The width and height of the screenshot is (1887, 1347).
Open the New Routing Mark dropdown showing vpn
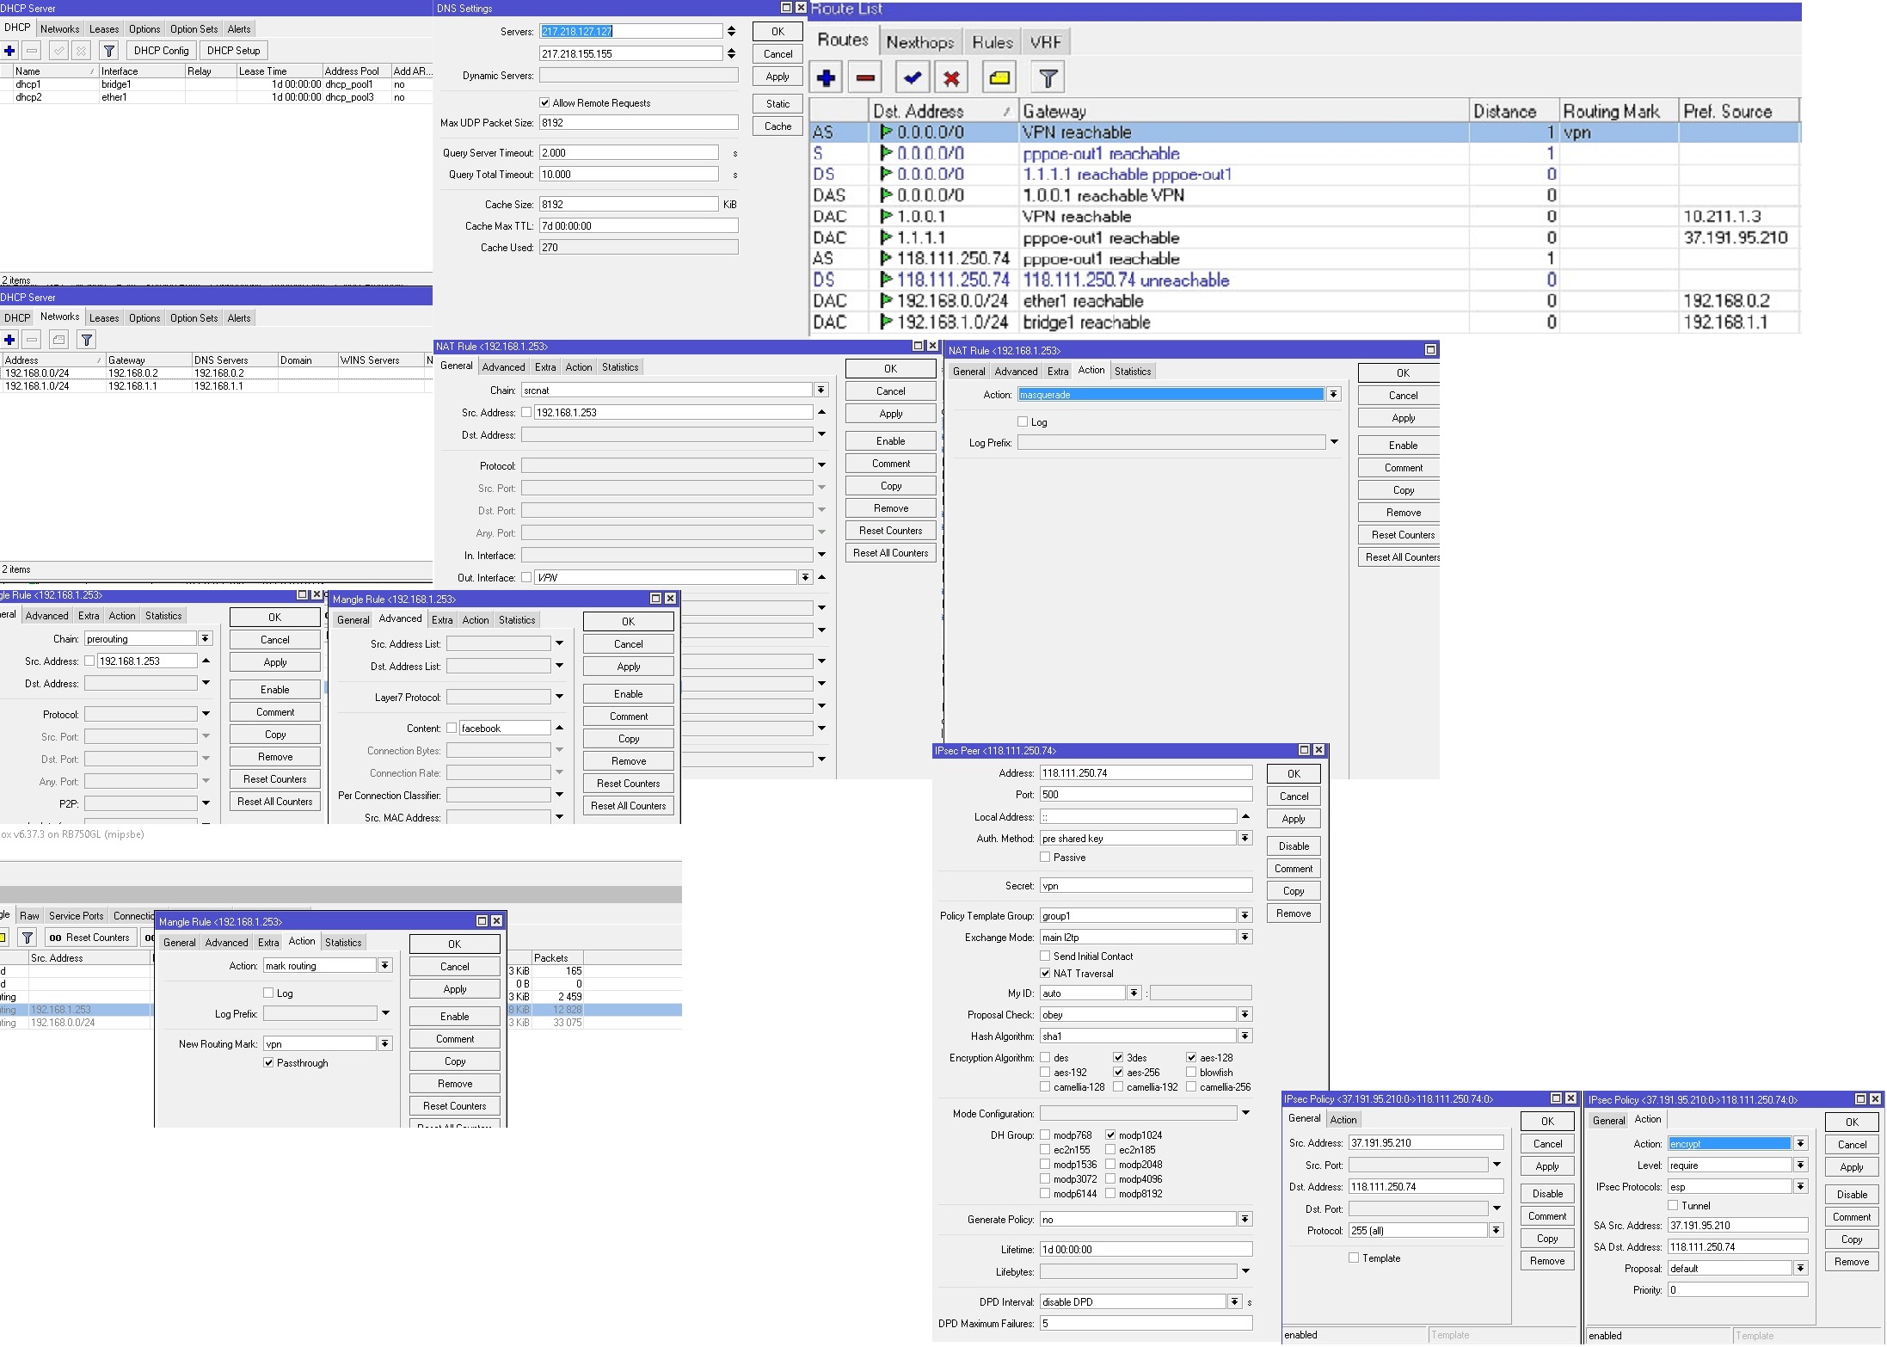[384, 1044]
